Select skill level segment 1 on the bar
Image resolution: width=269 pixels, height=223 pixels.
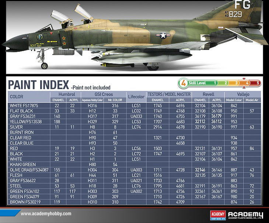pyautogui.click(x=215, y=83)
